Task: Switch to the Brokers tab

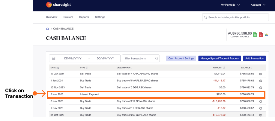Action: 68,17
